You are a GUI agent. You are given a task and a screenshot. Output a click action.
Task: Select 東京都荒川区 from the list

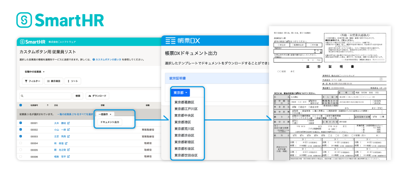coord(184,129)
